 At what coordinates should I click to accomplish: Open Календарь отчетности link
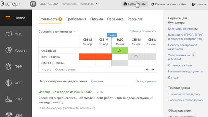click(183, 29)
